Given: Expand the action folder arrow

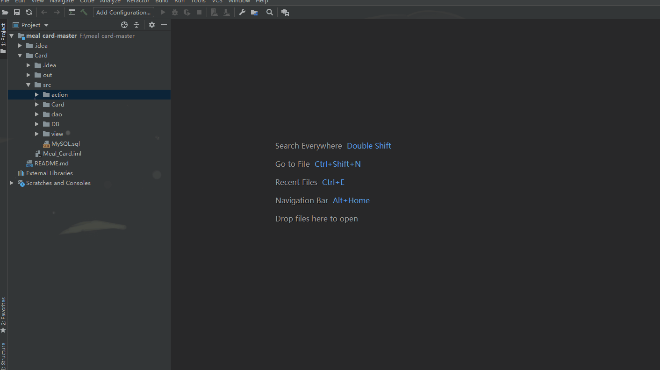Looking at the screenshot, I should (x=37, y=95).
